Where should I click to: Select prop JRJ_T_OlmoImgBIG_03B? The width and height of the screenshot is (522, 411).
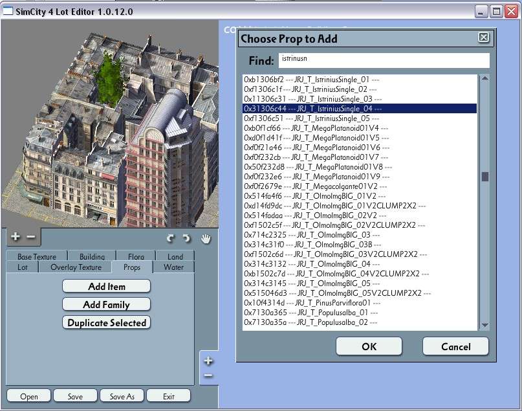360,245
